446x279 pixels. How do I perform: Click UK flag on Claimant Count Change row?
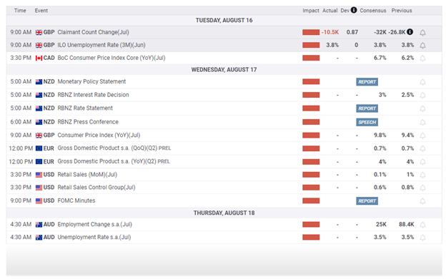[x=39, y=32]
